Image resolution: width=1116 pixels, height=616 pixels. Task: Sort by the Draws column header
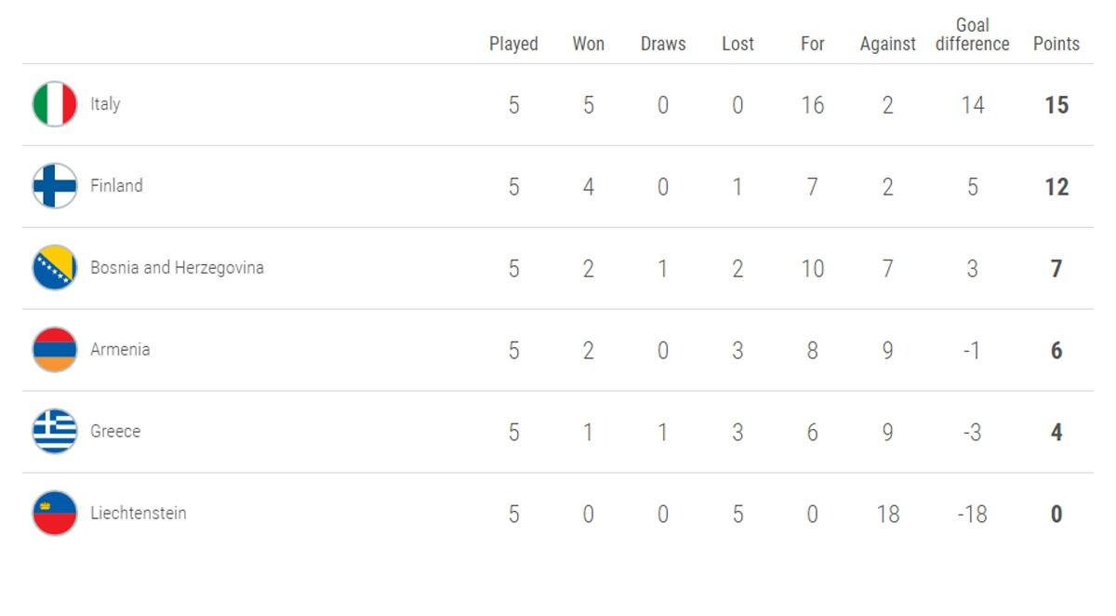663,44
